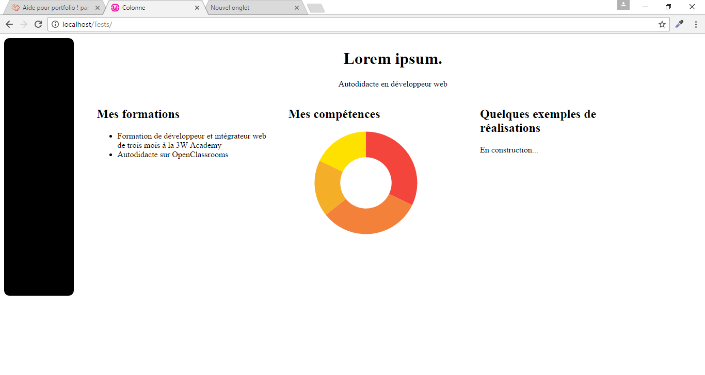This screenshot has height=375, width=705.
Task: Open the Chrome menu (three dots)
Action: point(696,24)
